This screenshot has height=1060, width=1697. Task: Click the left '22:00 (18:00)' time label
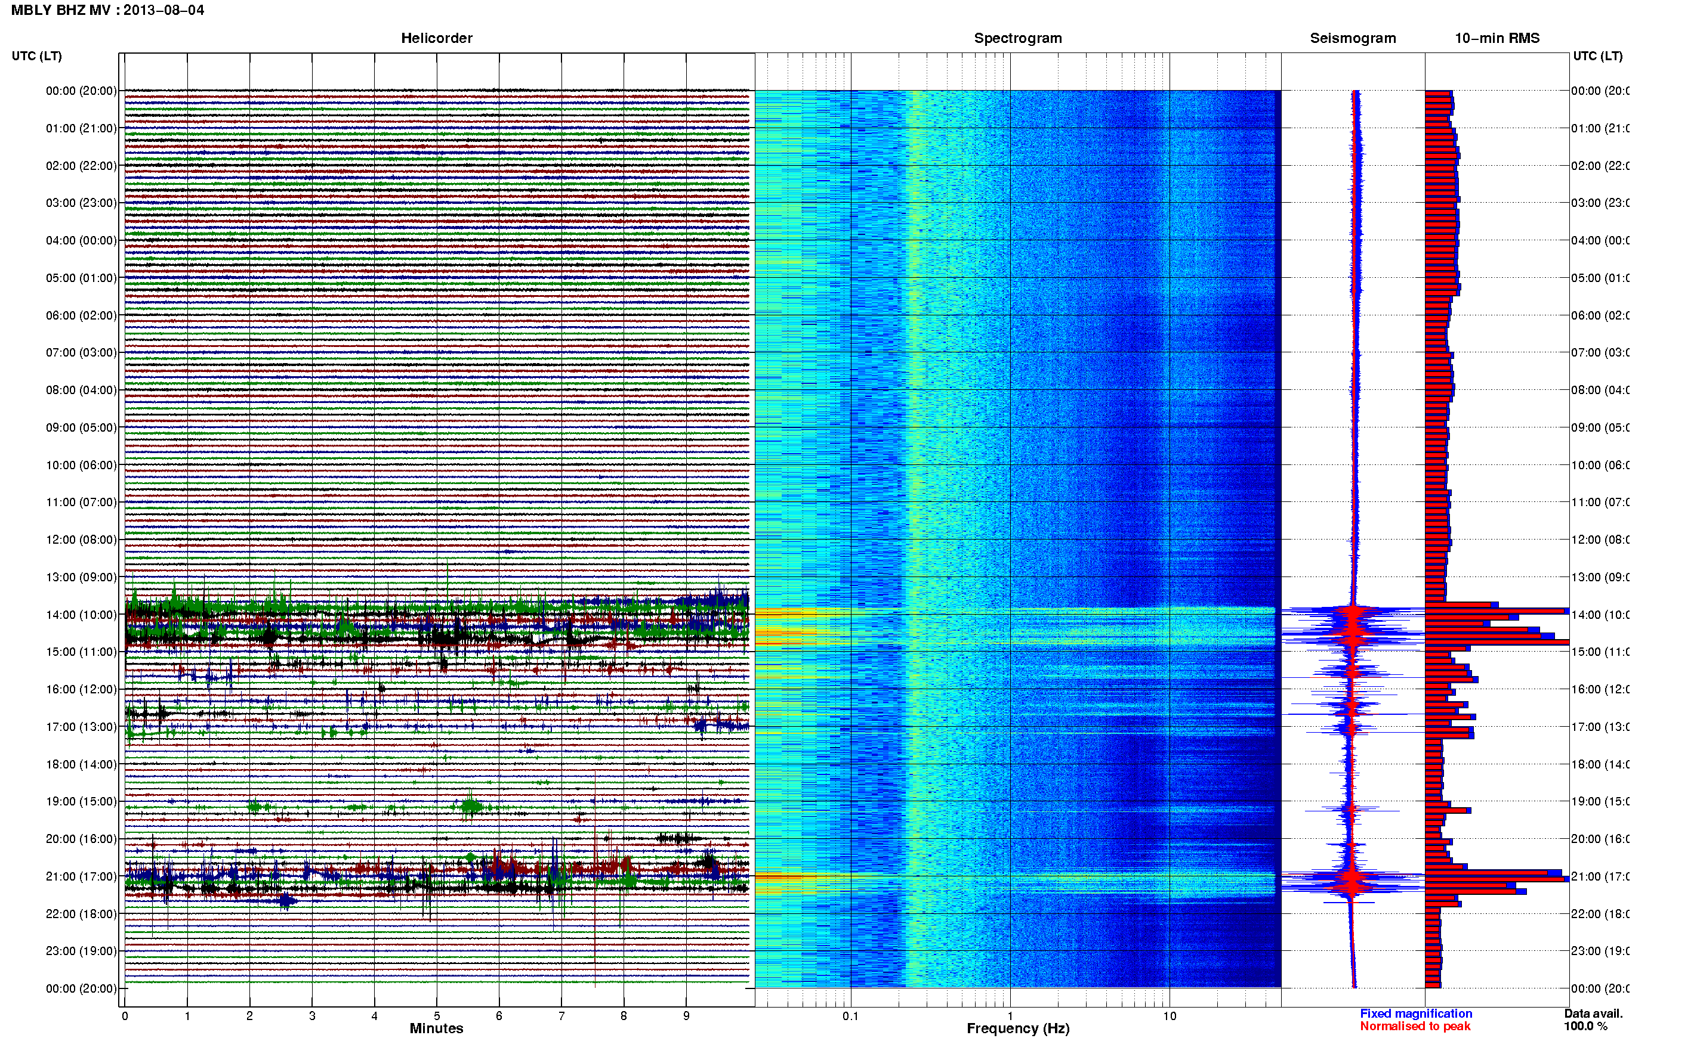[x=81, y=914]
